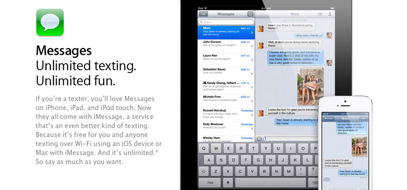Tap the question mark period key on keyboard

(x=312, y=171)
